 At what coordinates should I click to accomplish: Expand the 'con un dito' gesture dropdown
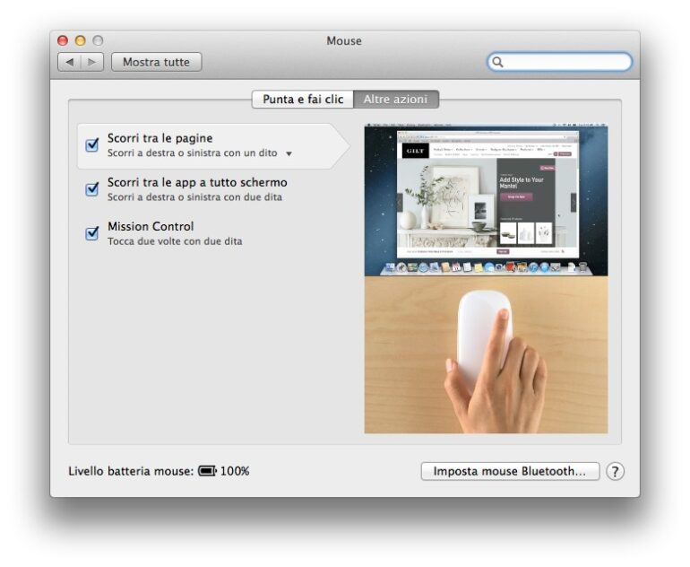coord(289,154)
